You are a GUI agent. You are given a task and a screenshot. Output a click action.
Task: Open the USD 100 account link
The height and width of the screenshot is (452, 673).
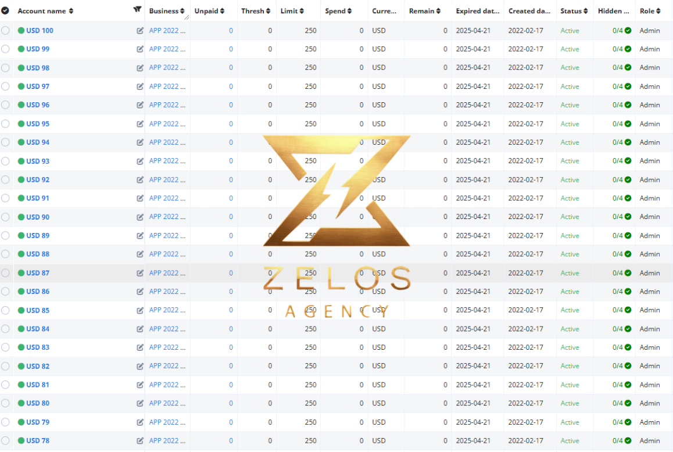pyautogui.click(x=40, y=30)
